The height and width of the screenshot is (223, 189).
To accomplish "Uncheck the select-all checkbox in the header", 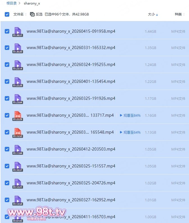I will click(x=7, y=14).
